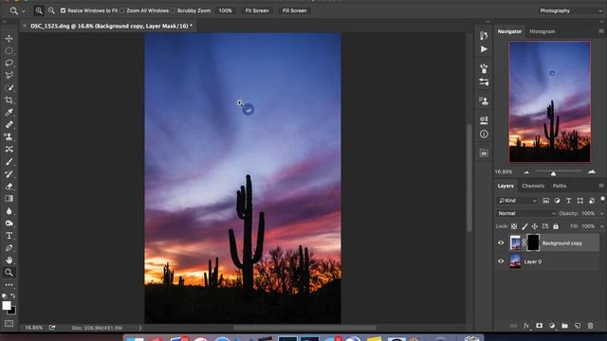
Task: Select the Gradient tool
Action: tap(9, 199)
